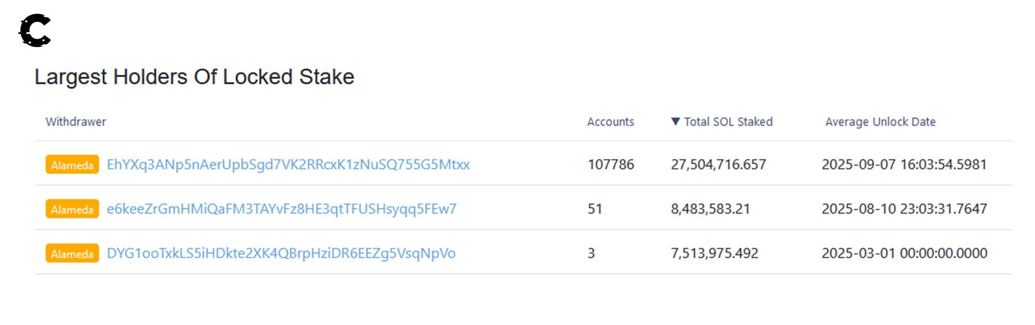
Task: Open the DYG1ooTxkLS5 withdrawer address link
Action: [x=281, y=253]
